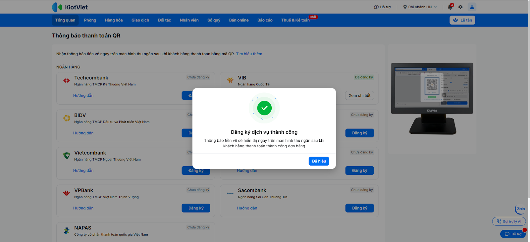Expand the Chi nhánh HN branch selector

pyautogui.click(x=420, y=7)
